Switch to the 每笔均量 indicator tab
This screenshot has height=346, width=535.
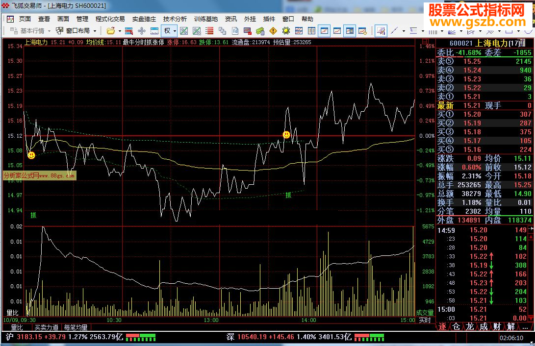(x=76, y=327)
